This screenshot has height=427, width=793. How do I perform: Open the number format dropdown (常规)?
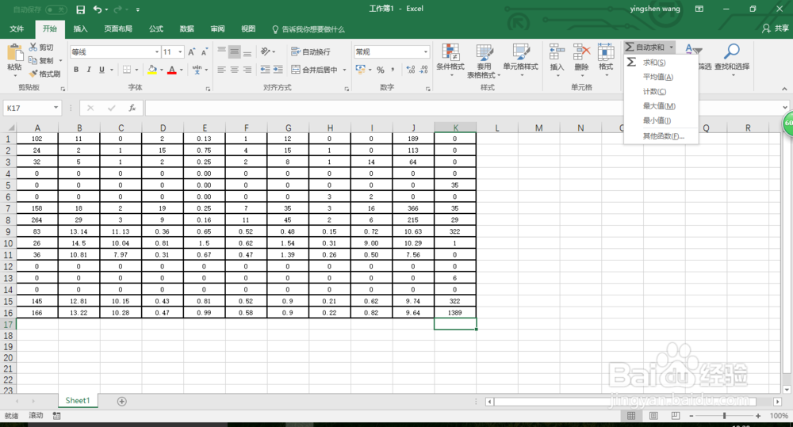[x=425, y=52]
